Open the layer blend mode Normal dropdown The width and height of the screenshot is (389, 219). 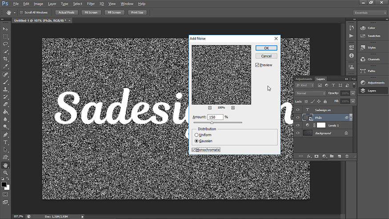(x=310, y=93)
